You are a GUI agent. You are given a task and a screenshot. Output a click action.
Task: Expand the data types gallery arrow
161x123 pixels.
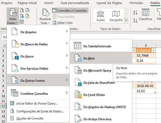pos(126,21)
